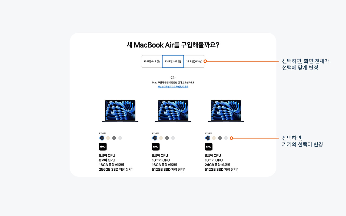
Task: Choose starlight color for the 256GB model
Action: coord(108,138)
